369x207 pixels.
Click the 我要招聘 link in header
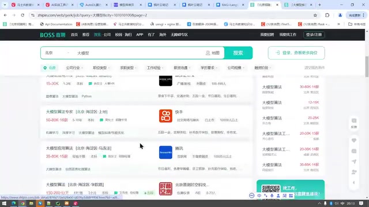point(267,34)
